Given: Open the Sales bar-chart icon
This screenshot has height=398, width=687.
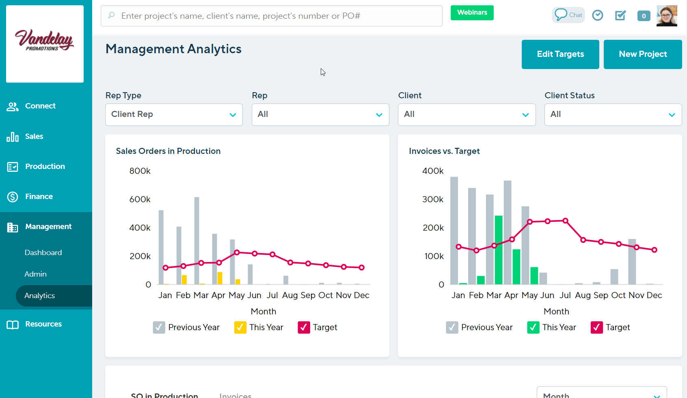Looking at the screenshot, I should coord(13,136).
